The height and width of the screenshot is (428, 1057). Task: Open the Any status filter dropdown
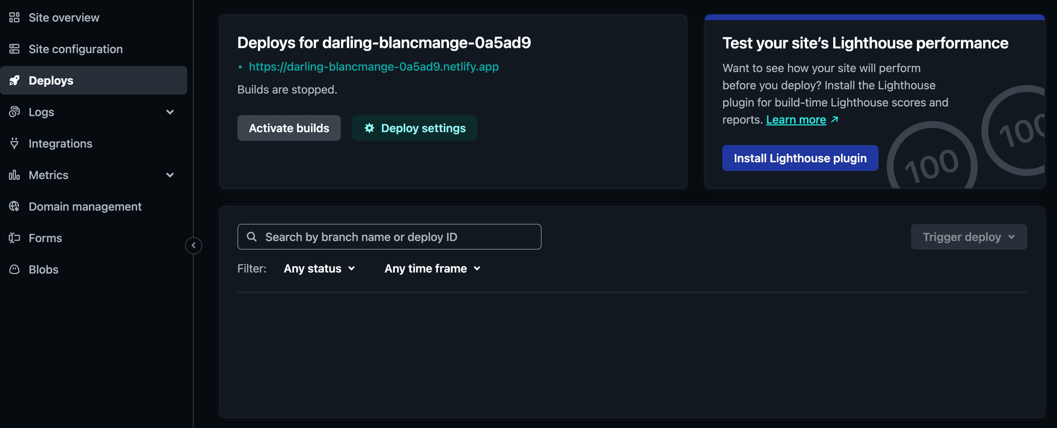click(x=319, y=269)
